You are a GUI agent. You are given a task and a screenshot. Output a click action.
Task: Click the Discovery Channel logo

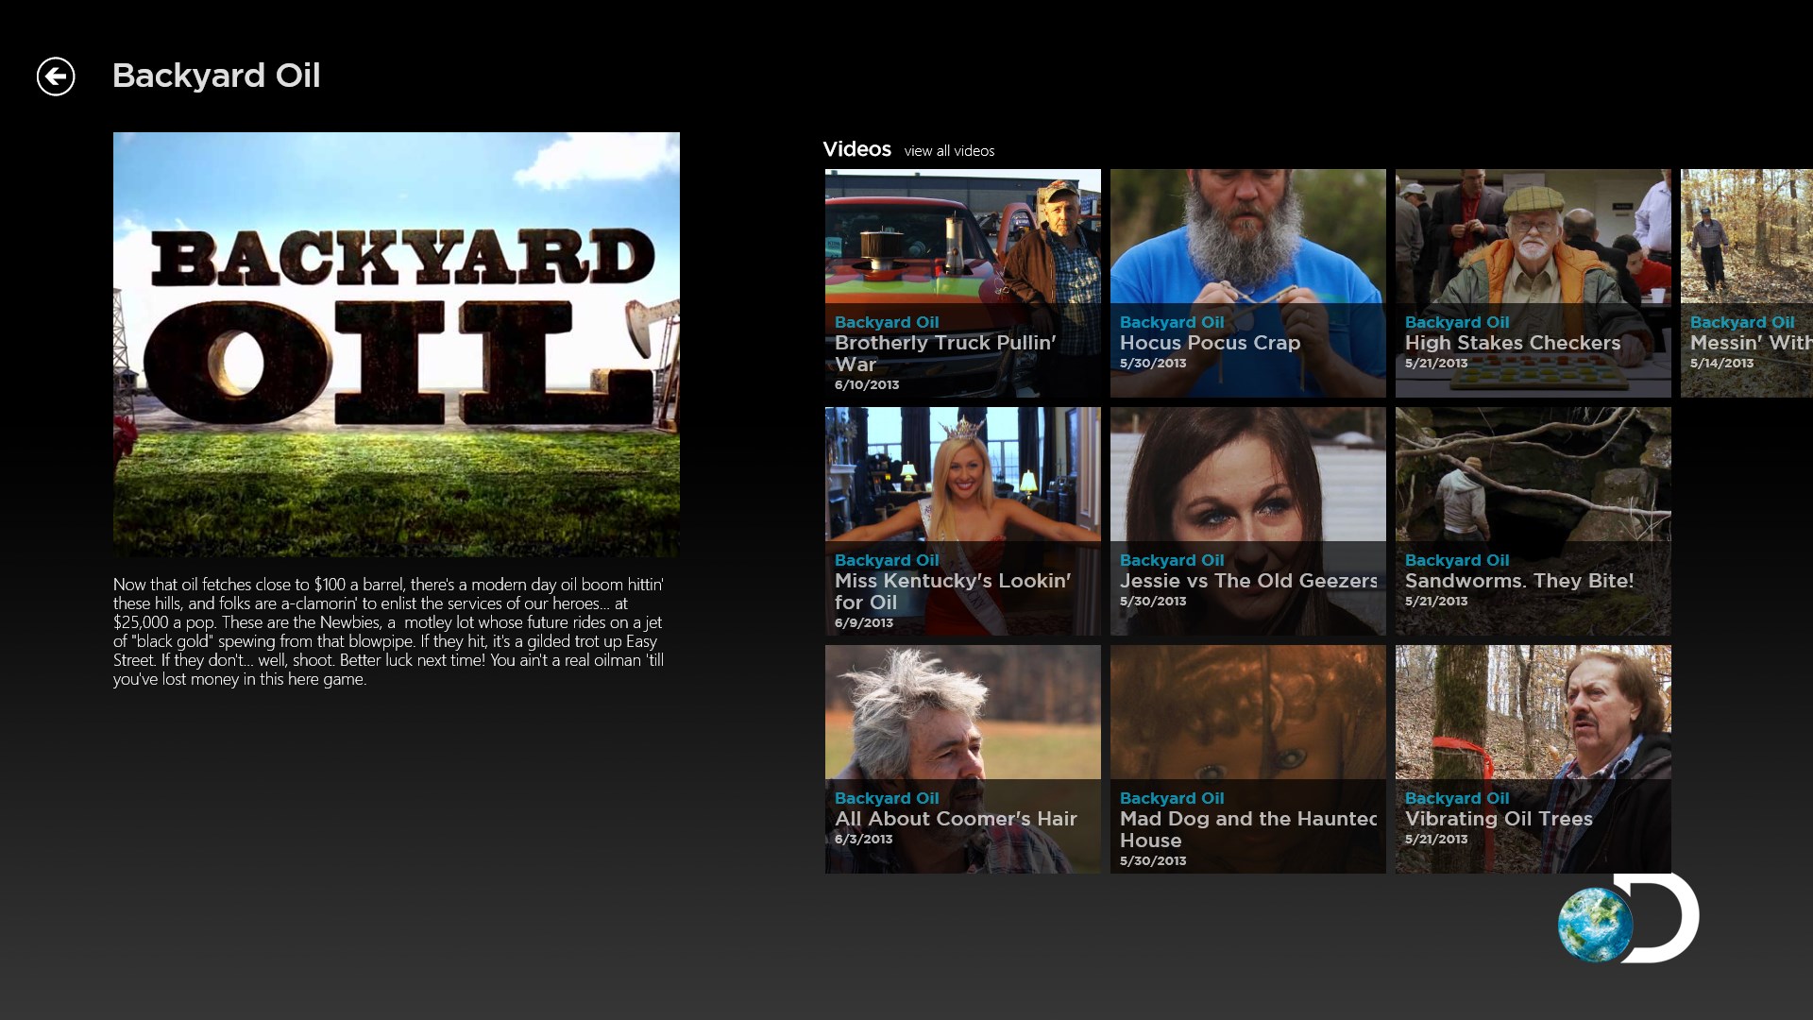1628,918
